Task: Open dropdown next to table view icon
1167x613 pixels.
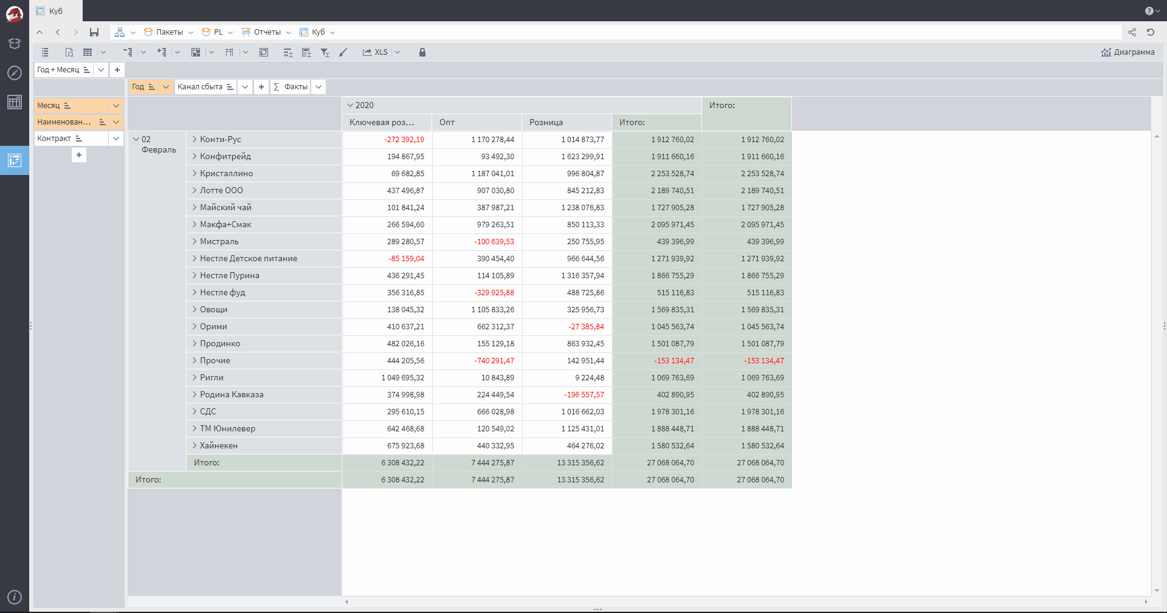Action: 103,52
